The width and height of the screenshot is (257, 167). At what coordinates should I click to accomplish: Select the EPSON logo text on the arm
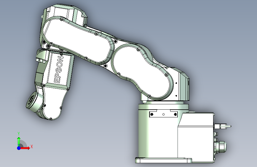pos(58,70)
